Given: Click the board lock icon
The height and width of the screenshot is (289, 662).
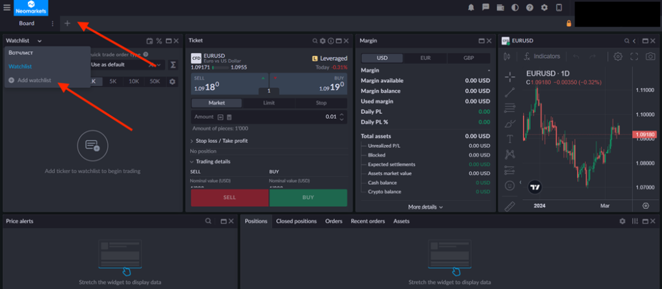Looking at the screenshot, I should click(569, 24).
